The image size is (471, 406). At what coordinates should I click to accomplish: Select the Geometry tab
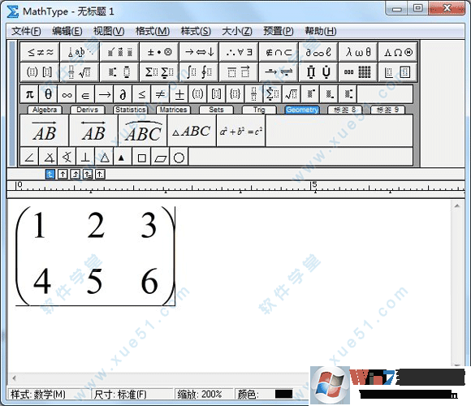[x=302, y=110]
